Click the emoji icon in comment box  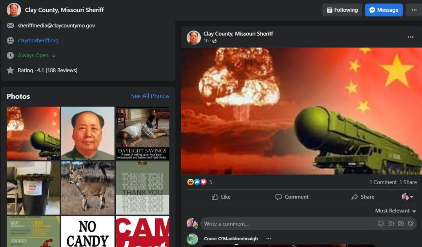[x=380, y=223]
